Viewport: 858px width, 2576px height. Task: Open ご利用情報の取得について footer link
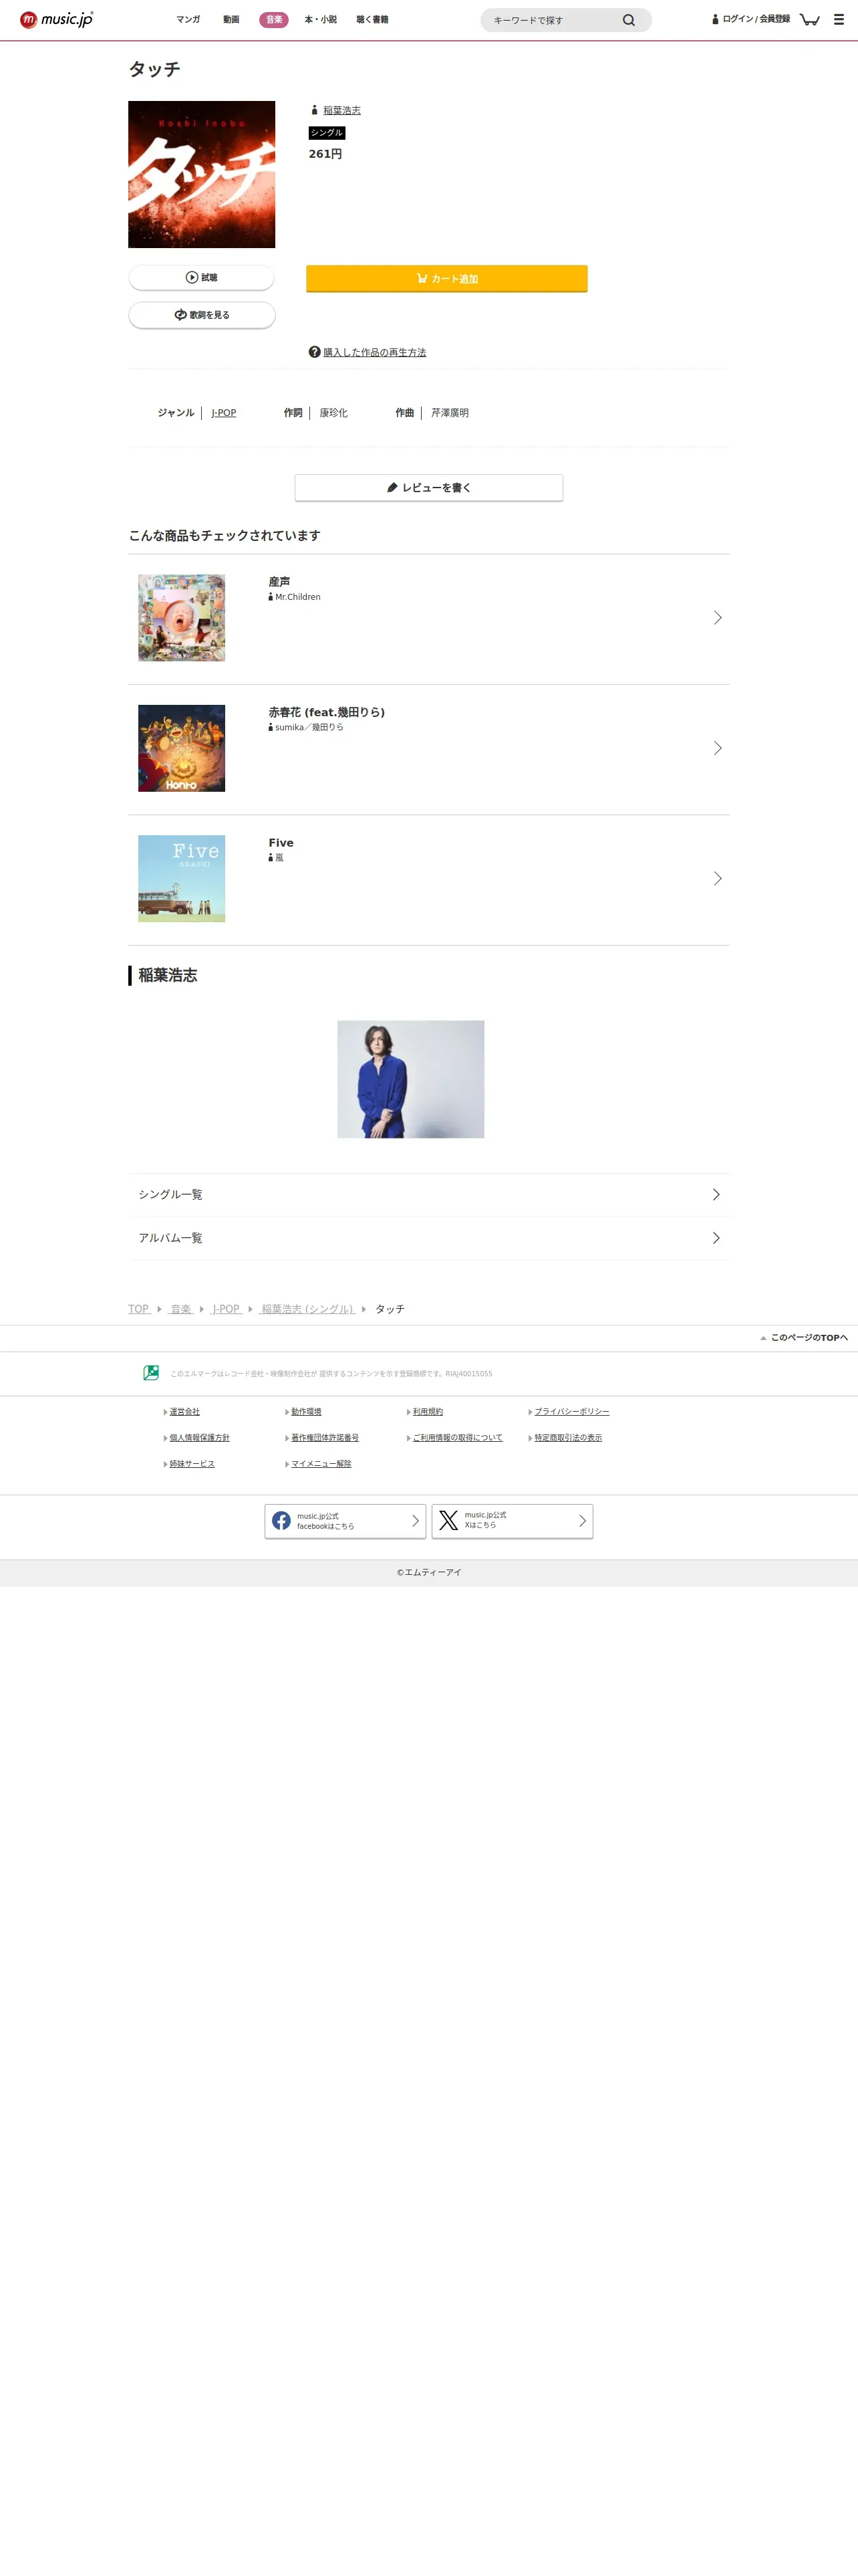pyautogui.click(x=458, y=1438)
